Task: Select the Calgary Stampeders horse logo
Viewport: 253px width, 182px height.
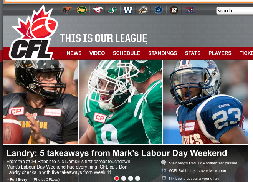Action: (97, 10)
